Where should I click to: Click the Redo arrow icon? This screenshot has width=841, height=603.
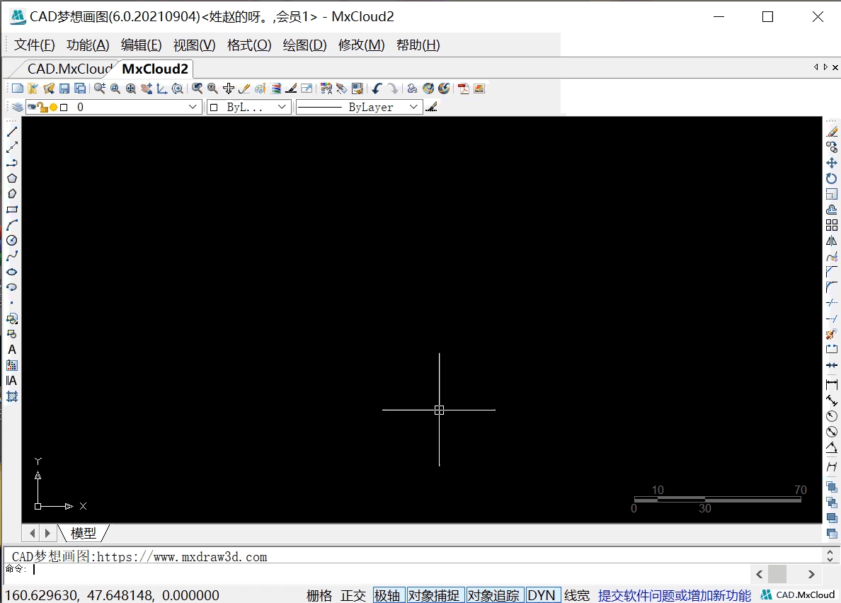pos(393,88)
